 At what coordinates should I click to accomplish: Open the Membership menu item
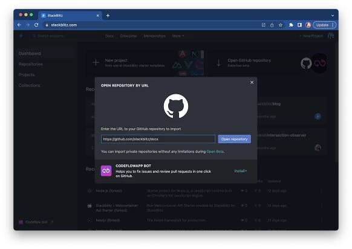(155, 36)
